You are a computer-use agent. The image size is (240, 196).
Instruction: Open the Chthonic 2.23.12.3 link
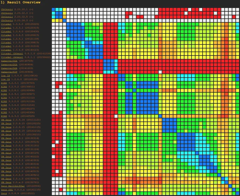[x=7, y=13]
